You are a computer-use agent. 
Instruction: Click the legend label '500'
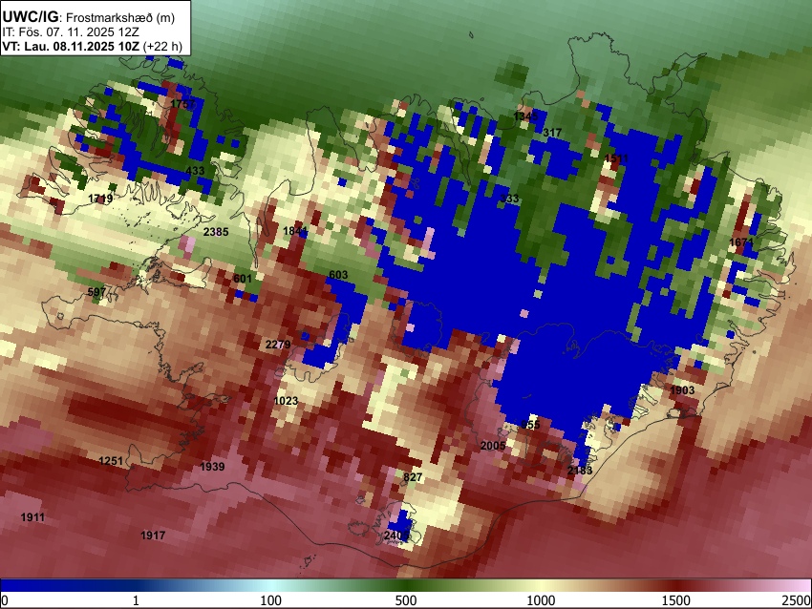click(406, 600)
